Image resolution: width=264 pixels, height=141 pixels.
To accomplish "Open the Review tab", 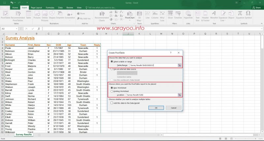I will click(70, 8).
